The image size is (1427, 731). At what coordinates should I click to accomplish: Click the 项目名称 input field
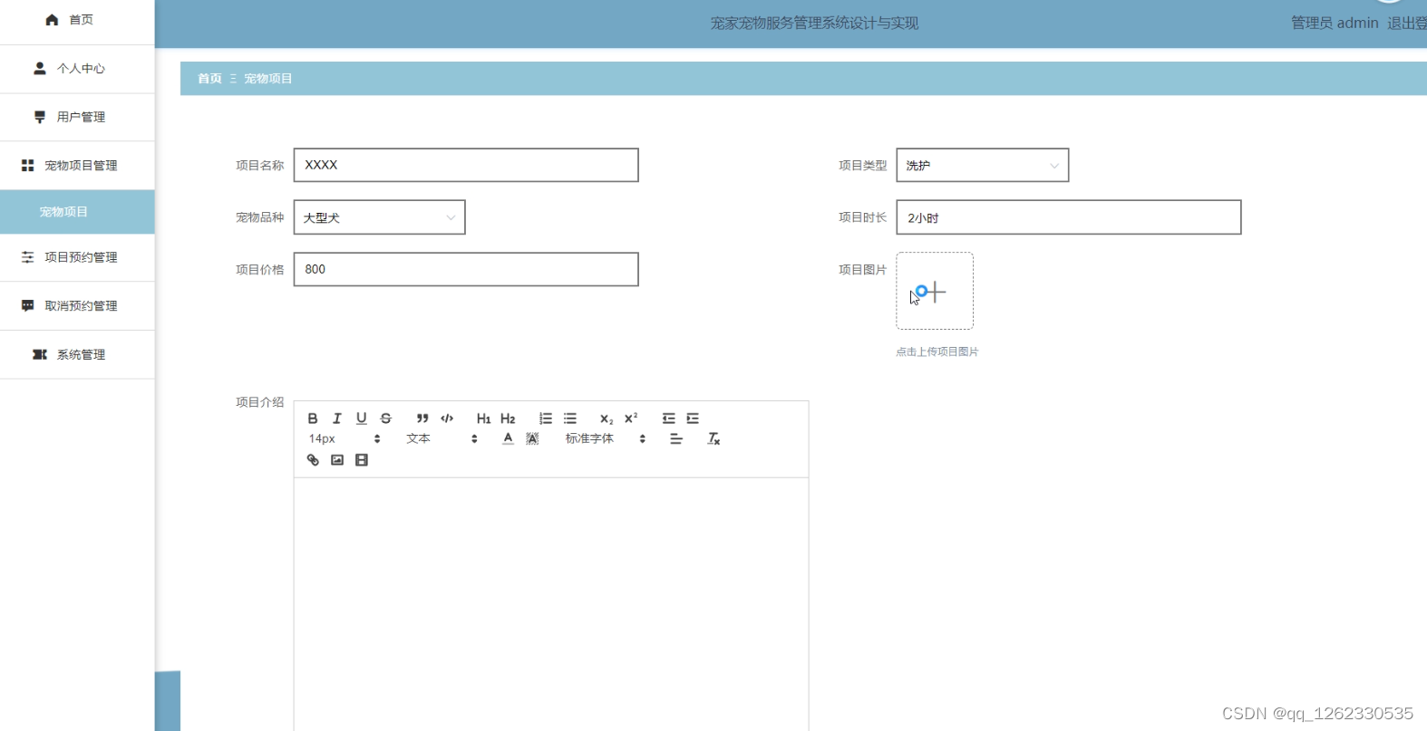click(466, 165)
